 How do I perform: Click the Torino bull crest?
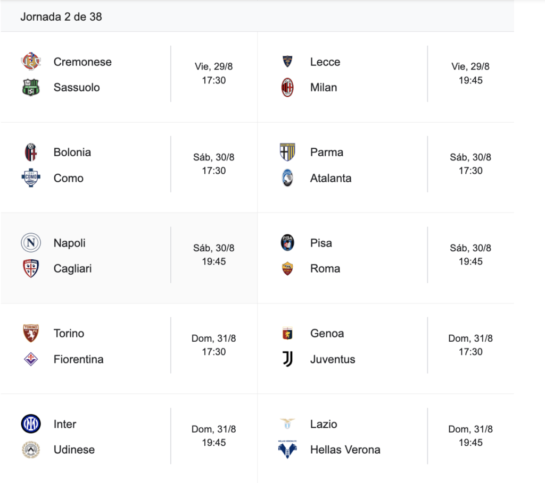click(x=31, y=333)
